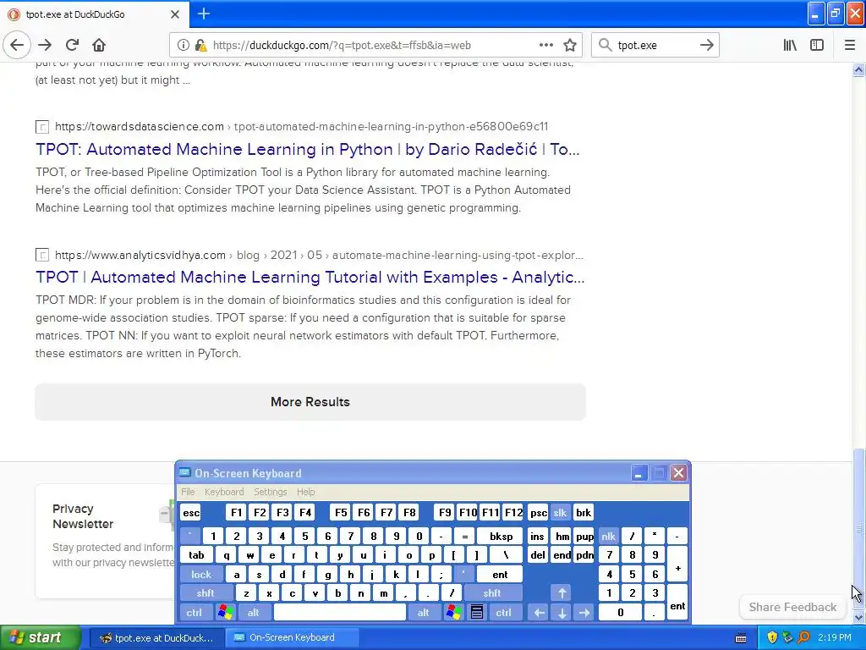
Task: Toggle the right ctrl key
Action: tap(504, 612)
